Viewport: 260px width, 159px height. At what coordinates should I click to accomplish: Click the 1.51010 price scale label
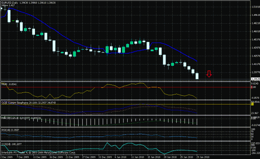[x=255, y=7]
